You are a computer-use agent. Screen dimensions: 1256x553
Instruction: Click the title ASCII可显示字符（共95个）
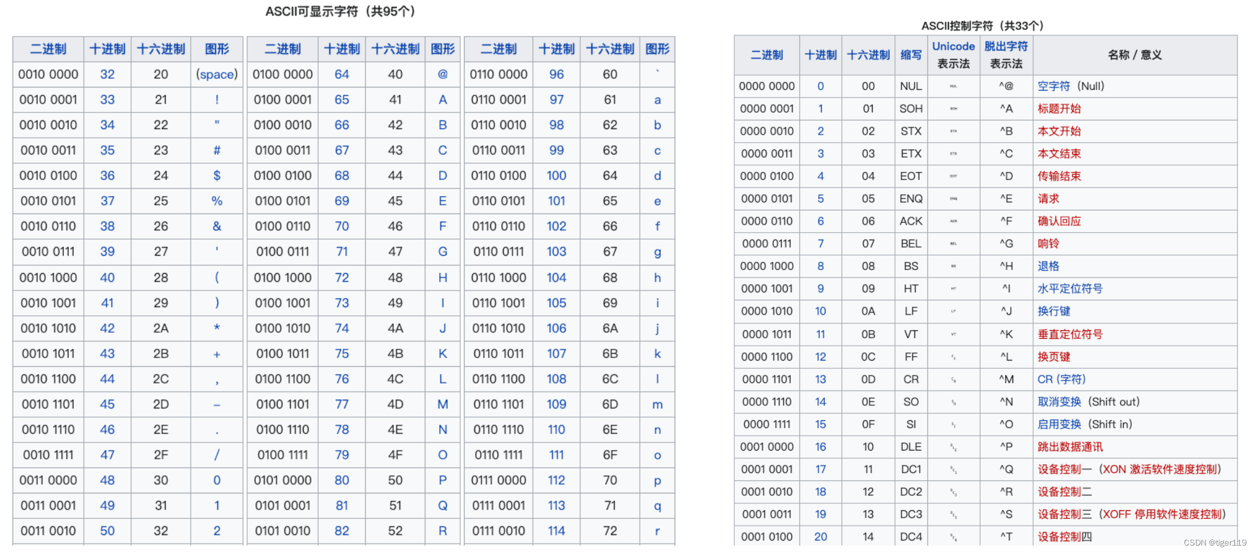click(x=343, y=11)
